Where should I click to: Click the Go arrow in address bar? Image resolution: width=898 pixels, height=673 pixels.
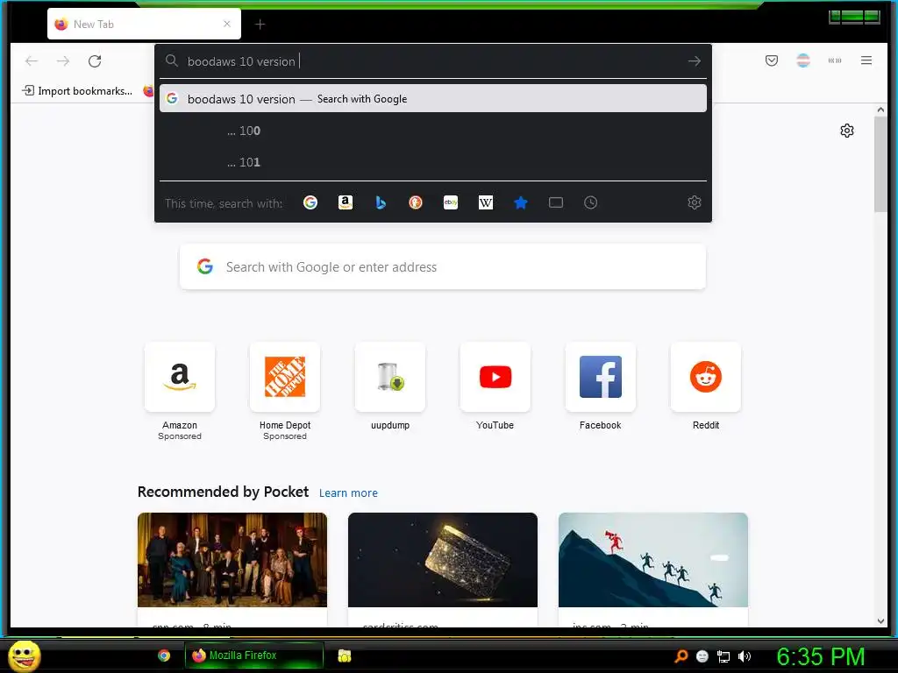coord(695,61)
